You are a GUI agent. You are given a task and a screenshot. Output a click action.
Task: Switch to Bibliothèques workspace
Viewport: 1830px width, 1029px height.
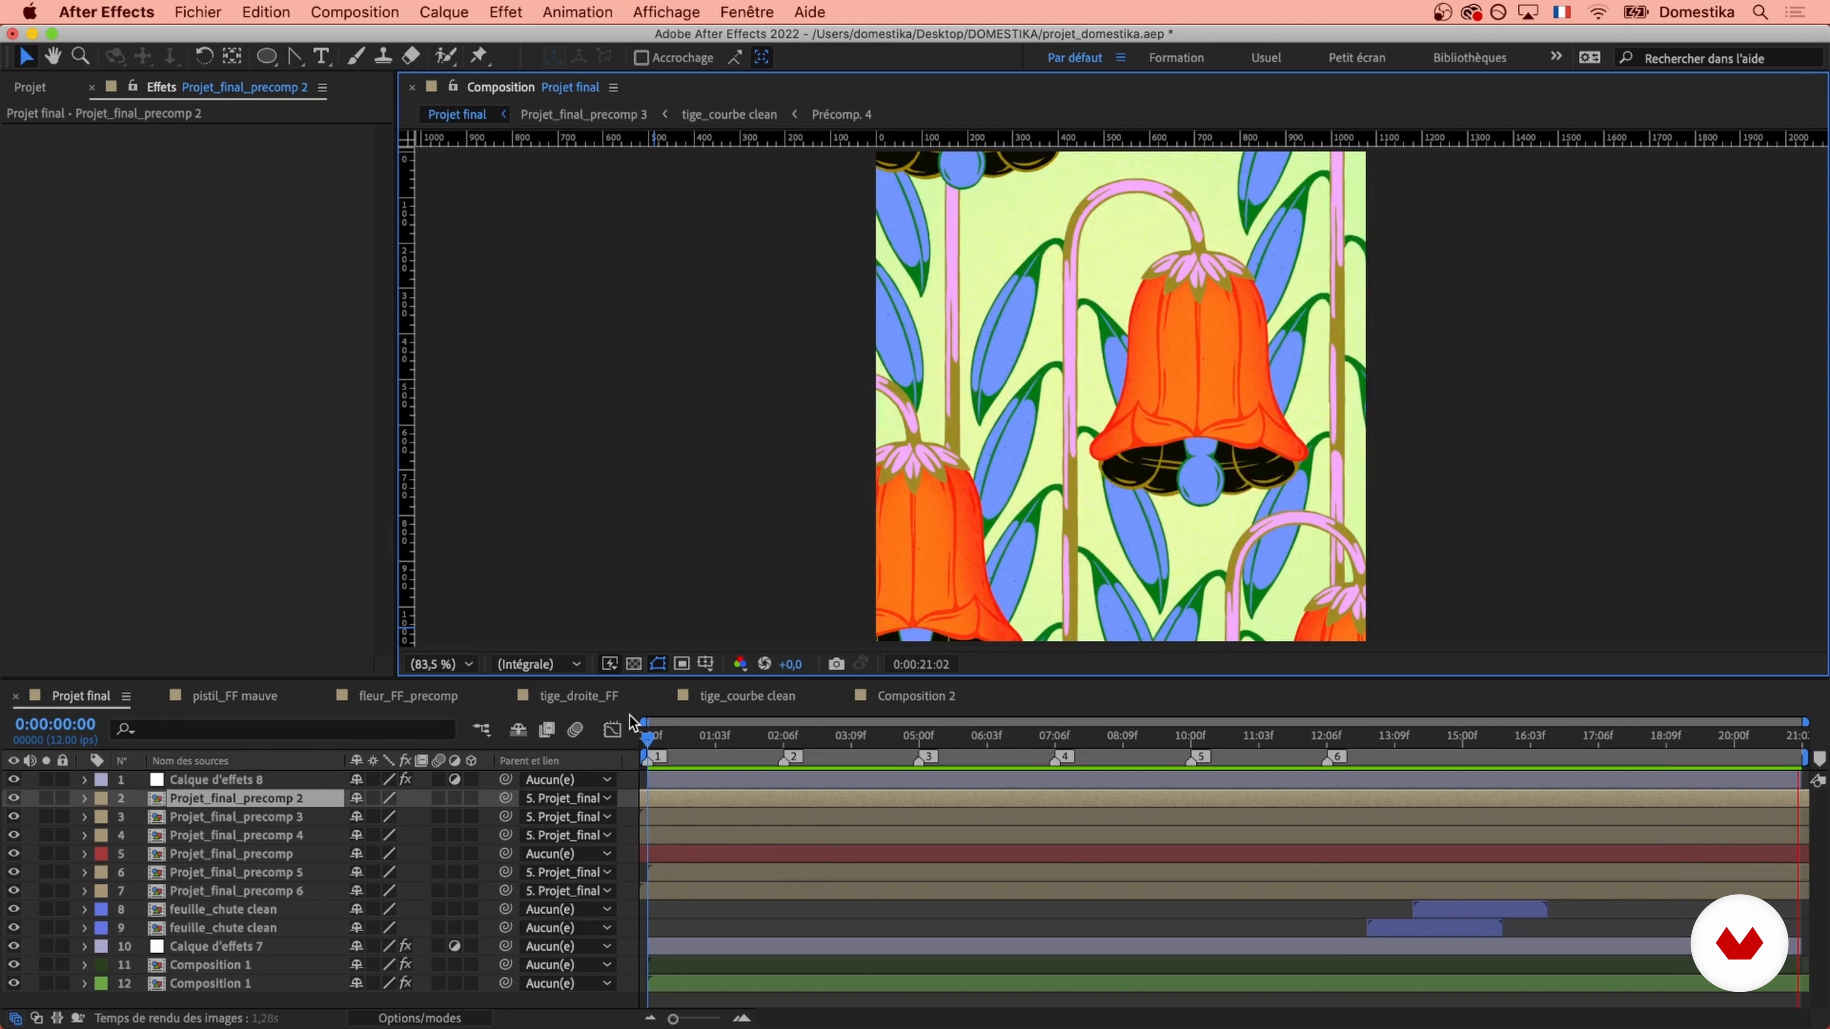point(1470,58)
